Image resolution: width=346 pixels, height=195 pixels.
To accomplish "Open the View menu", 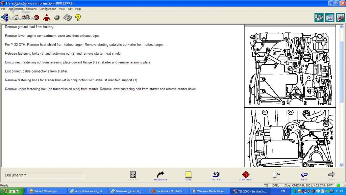I will (x=62, y=9).
